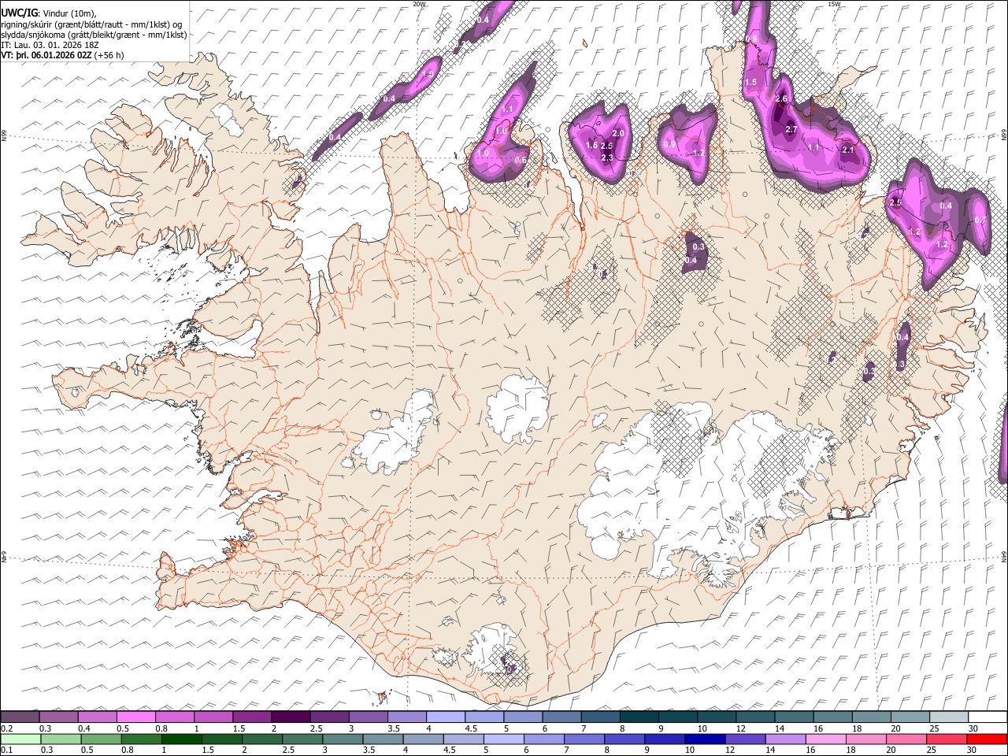Click darkest purple upper swatch between 2 and 2.5
The image size is (1008, 756).
291,717
